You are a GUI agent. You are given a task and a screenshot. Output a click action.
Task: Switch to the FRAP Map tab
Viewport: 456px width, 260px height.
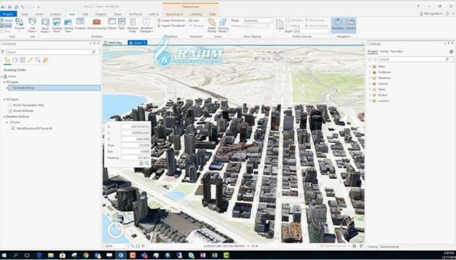pos(115,42)
